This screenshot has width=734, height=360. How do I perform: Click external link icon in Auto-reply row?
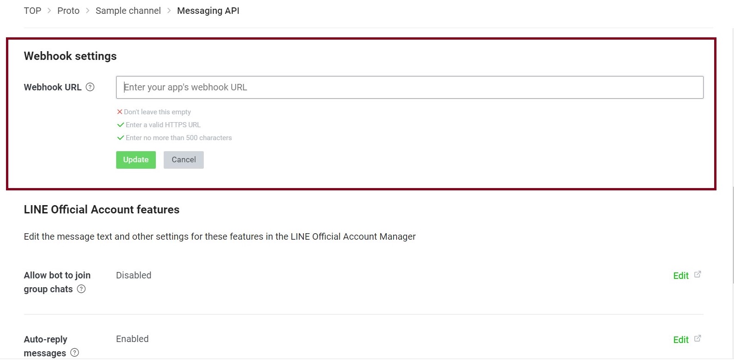(x=698, y=338)
